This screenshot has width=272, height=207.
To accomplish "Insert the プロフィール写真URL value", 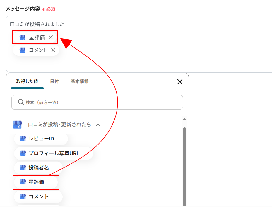I will tap(54, 153).
